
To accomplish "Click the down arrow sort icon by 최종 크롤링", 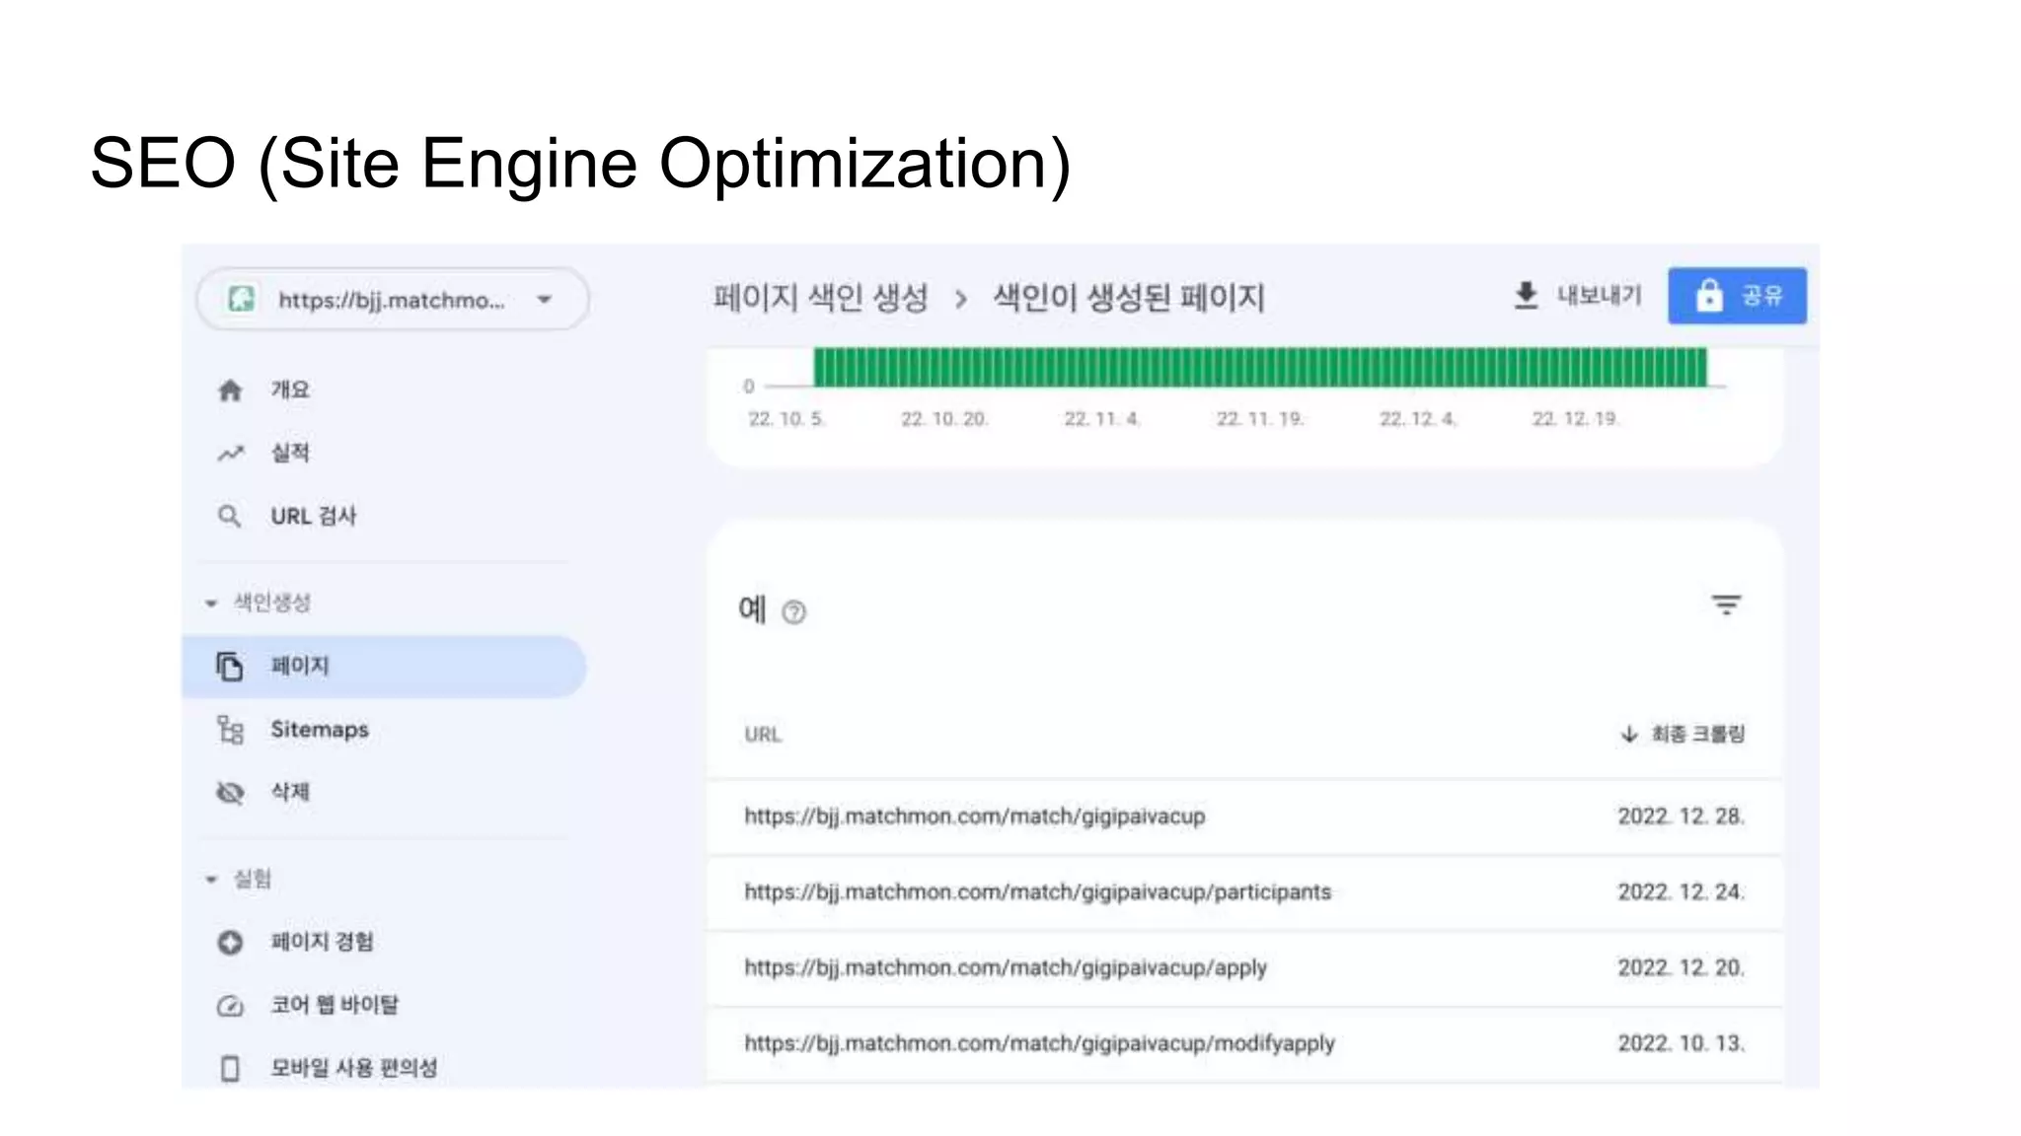I will [x=1629, y=735].
